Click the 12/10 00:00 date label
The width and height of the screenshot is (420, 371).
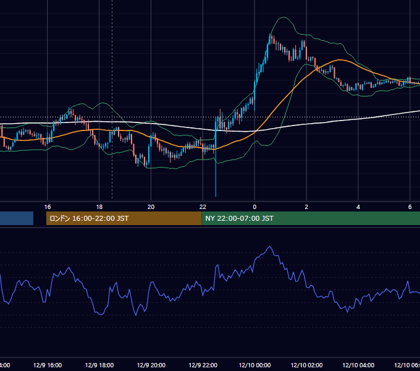click(254, 365)
